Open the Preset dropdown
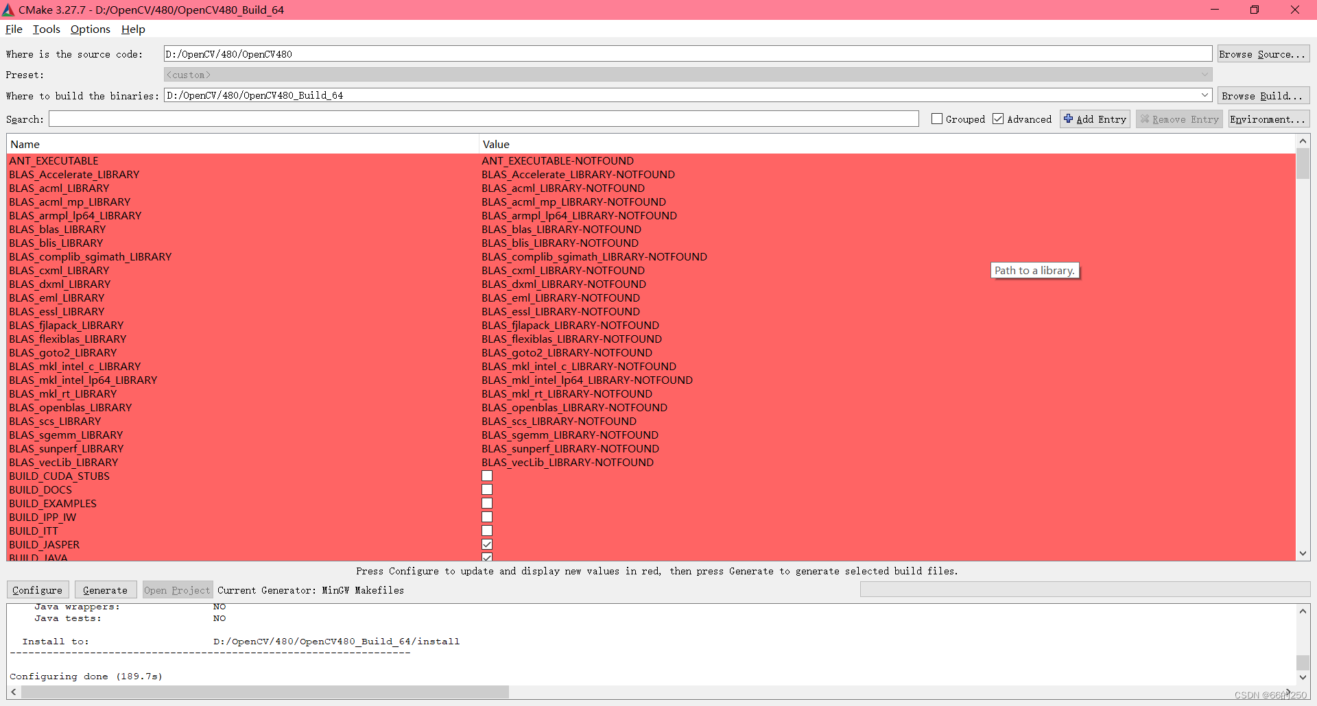 pyautogui.click(x=1205, y=74)
